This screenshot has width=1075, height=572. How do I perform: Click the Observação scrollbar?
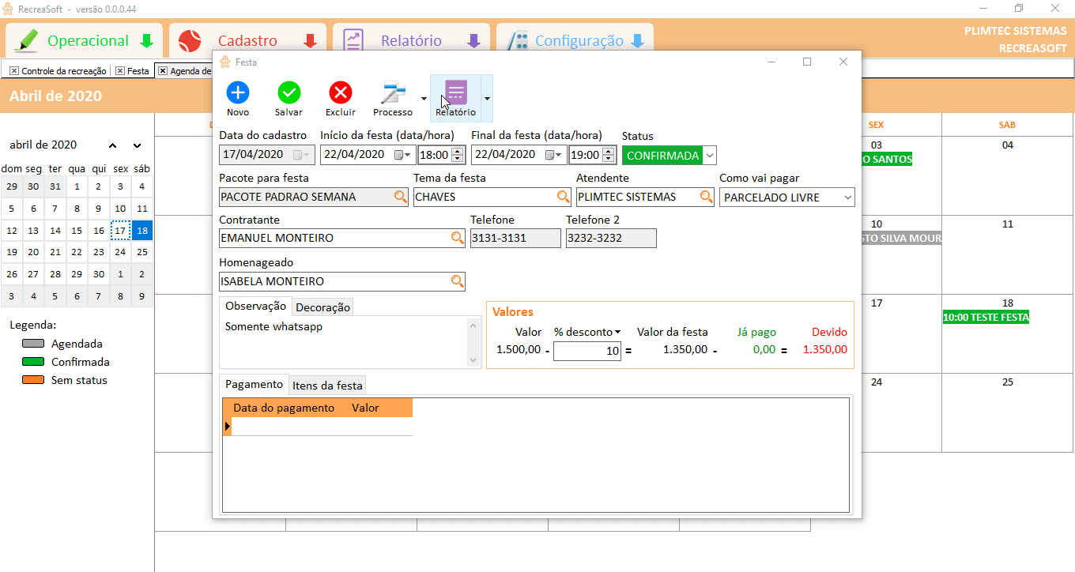pyautogui.click(x=474, y=342)
